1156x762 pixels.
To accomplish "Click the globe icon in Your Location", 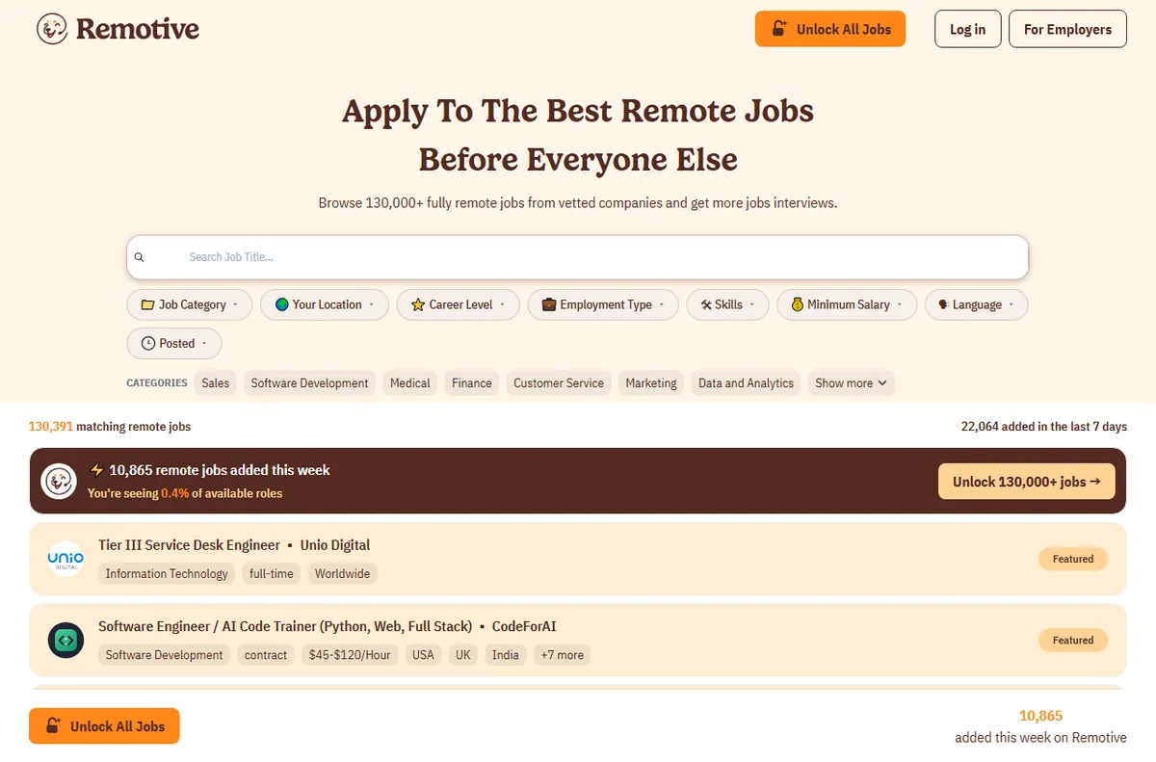I will pos(281,304).
